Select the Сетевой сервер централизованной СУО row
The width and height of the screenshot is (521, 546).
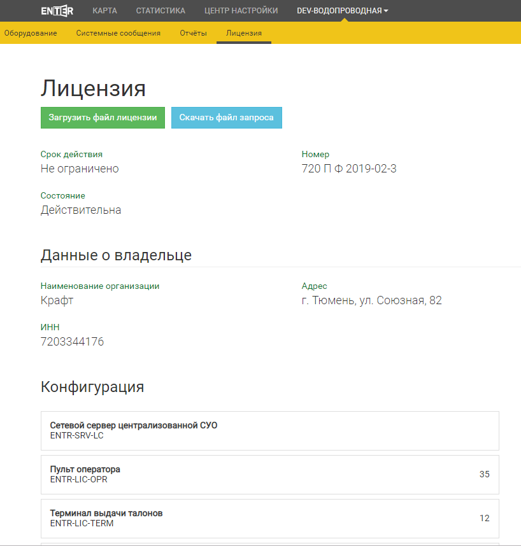(x=269, y=431)
